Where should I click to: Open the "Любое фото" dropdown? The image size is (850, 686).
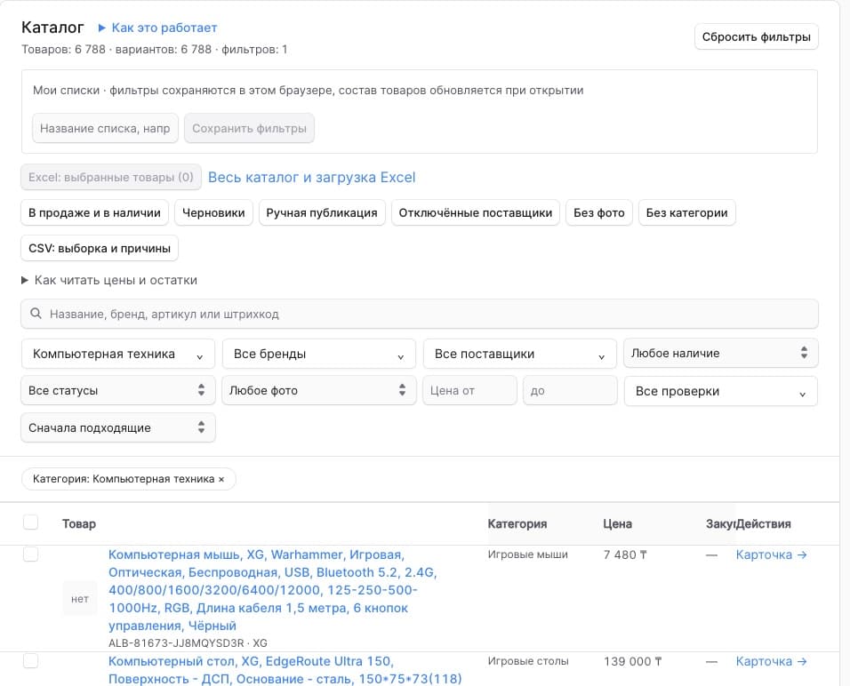pos(318,391)
